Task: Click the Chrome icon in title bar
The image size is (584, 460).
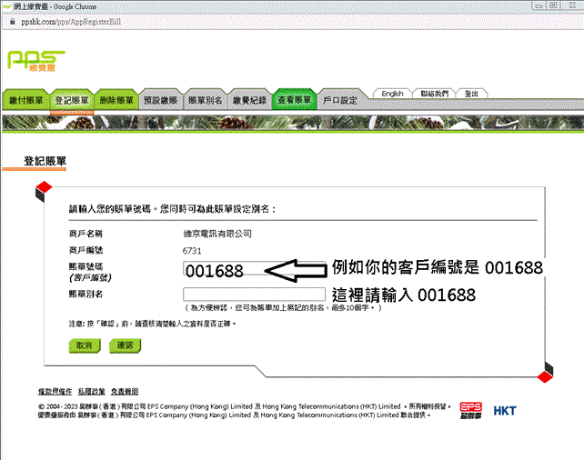Action: pos(8,5)
